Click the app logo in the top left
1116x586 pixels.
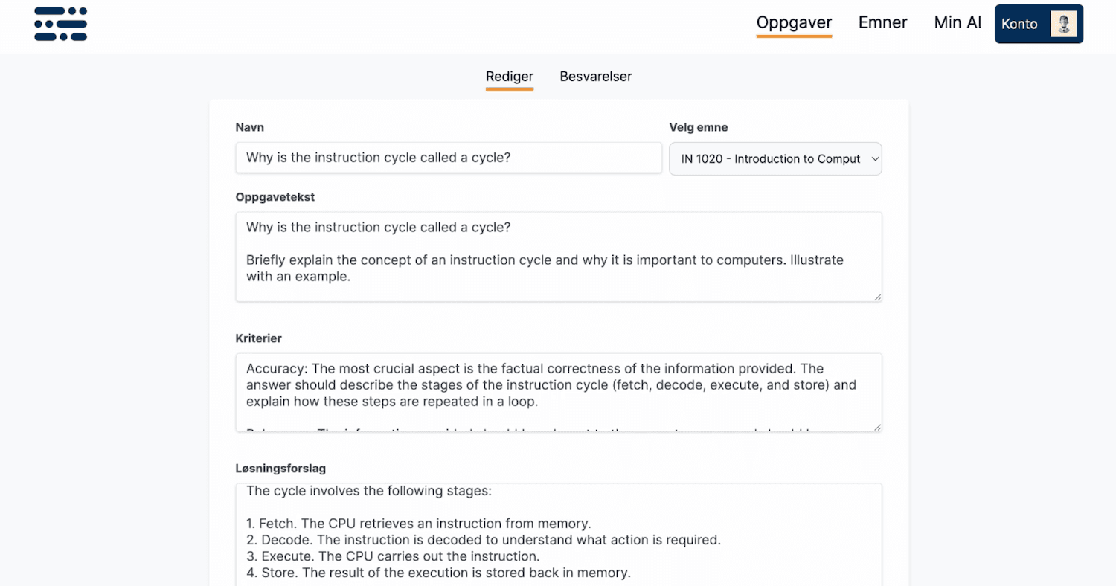point(60,23)
